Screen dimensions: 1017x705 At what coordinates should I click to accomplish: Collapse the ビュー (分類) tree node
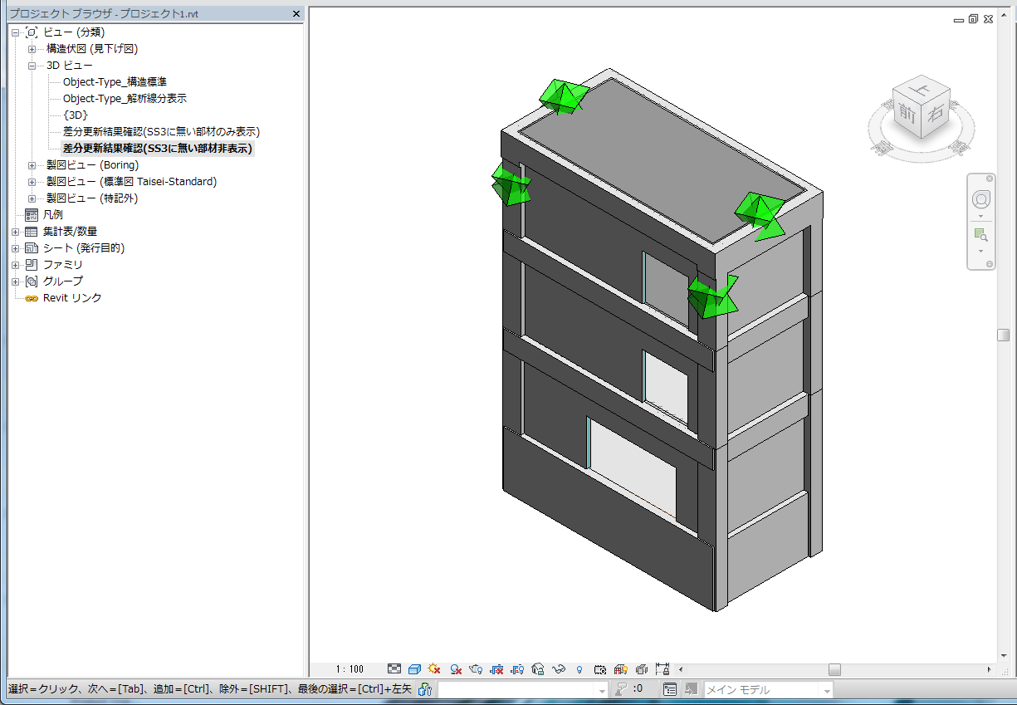coord(15,32)
